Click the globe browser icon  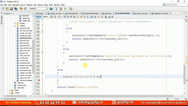[x=51, y=9]
